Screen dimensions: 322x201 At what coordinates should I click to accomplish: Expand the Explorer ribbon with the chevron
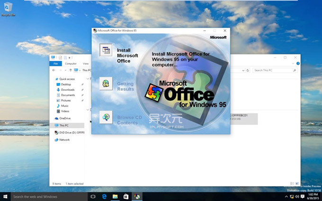point(293,63)
